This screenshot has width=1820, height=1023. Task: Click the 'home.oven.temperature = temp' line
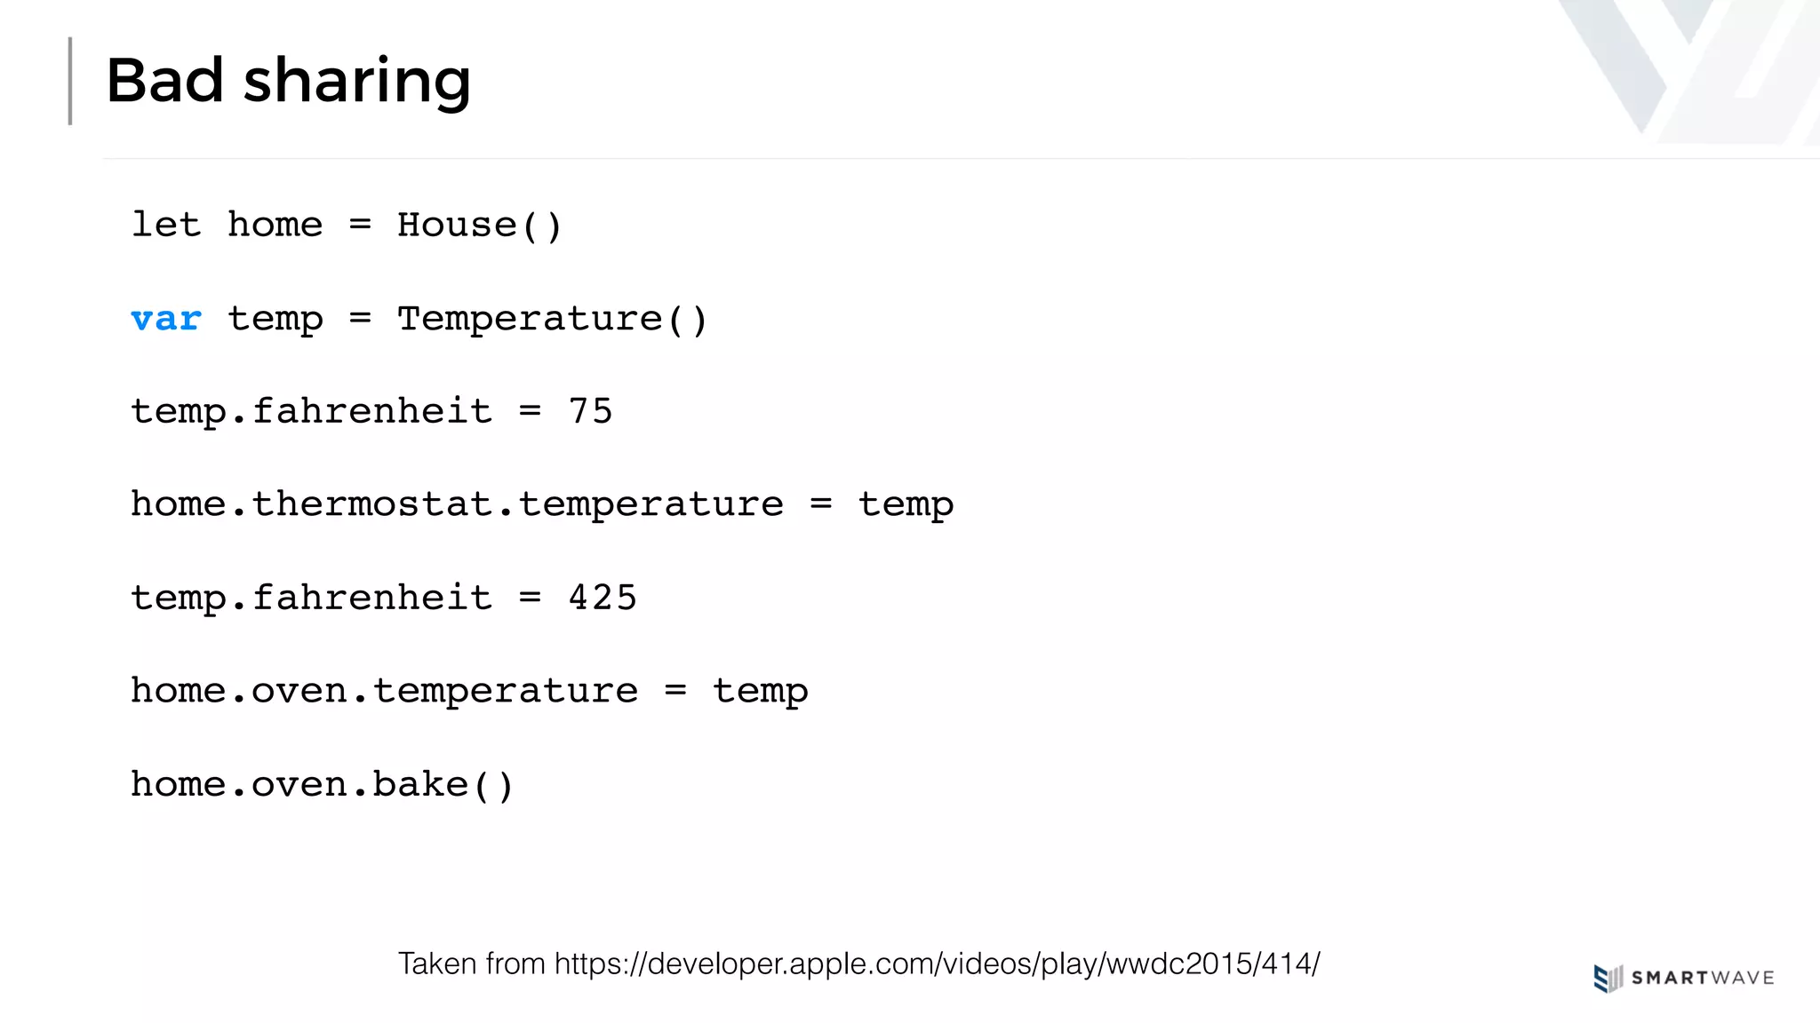469,691
